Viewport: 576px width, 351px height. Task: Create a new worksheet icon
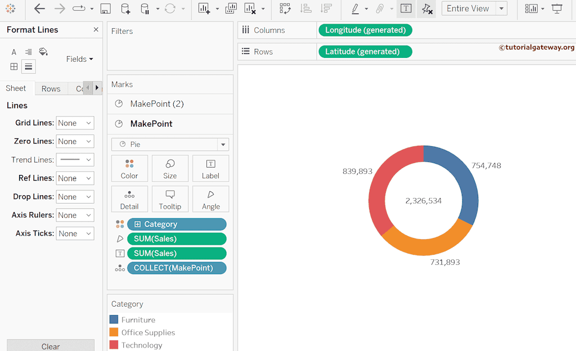[x=204, y=8]
